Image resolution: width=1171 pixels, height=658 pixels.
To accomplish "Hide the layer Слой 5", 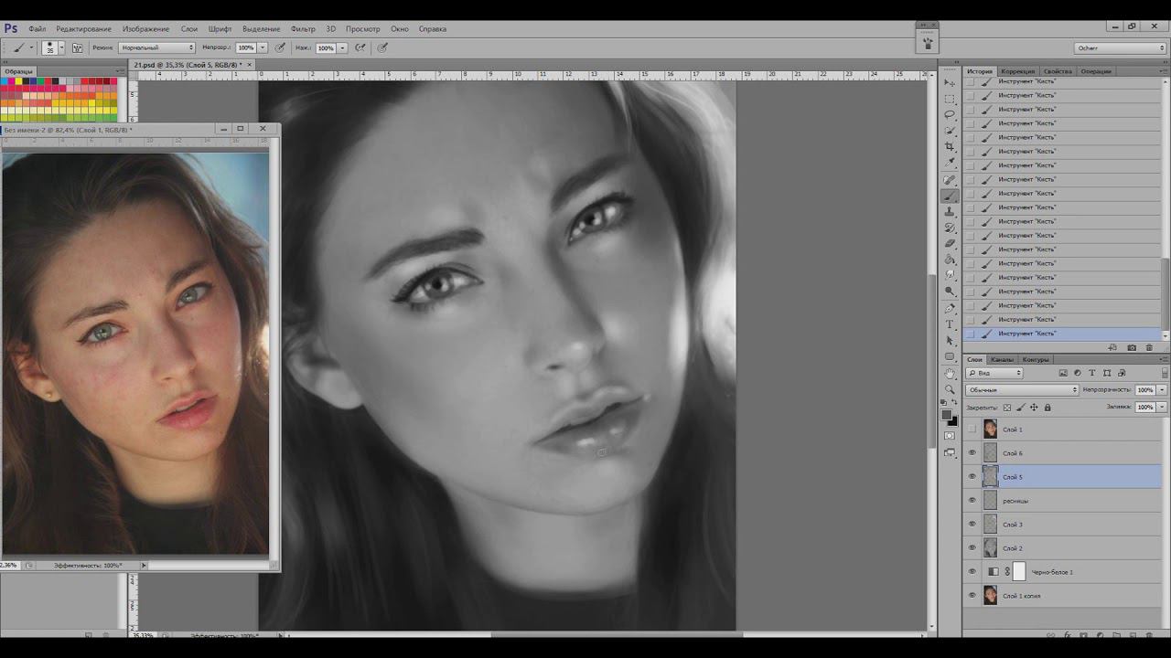I will 972,477.
